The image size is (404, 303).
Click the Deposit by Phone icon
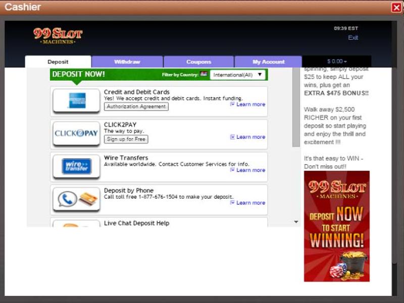(x=76, y=199)
